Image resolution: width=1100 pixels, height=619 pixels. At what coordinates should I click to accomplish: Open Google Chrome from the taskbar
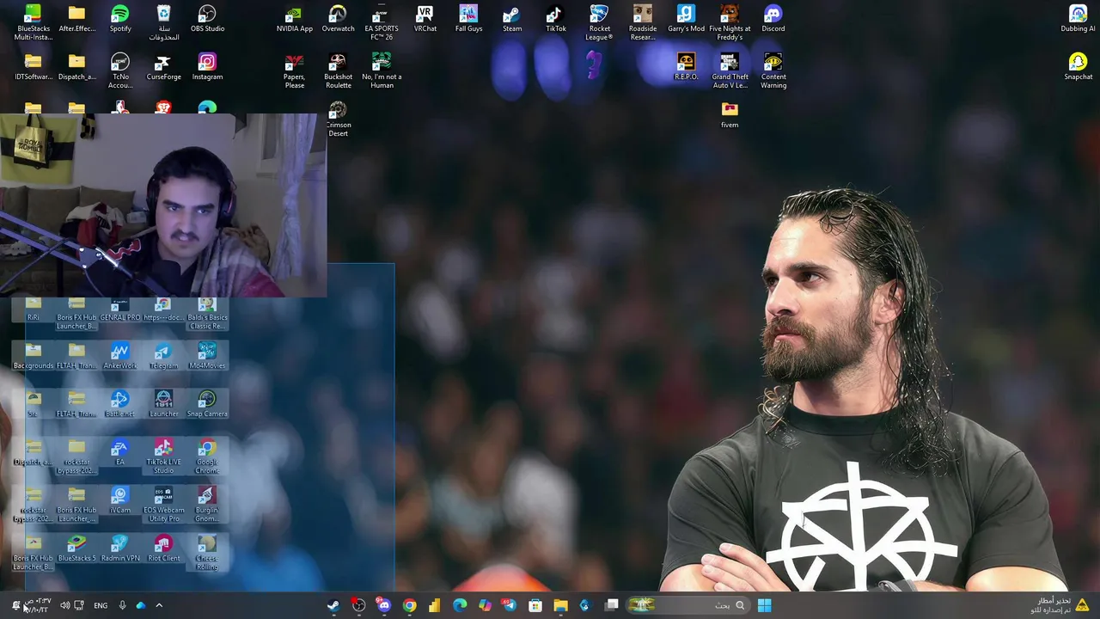(409, 605)
